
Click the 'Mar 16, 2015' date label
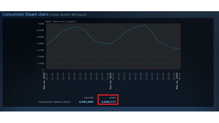tap(177, 81)
